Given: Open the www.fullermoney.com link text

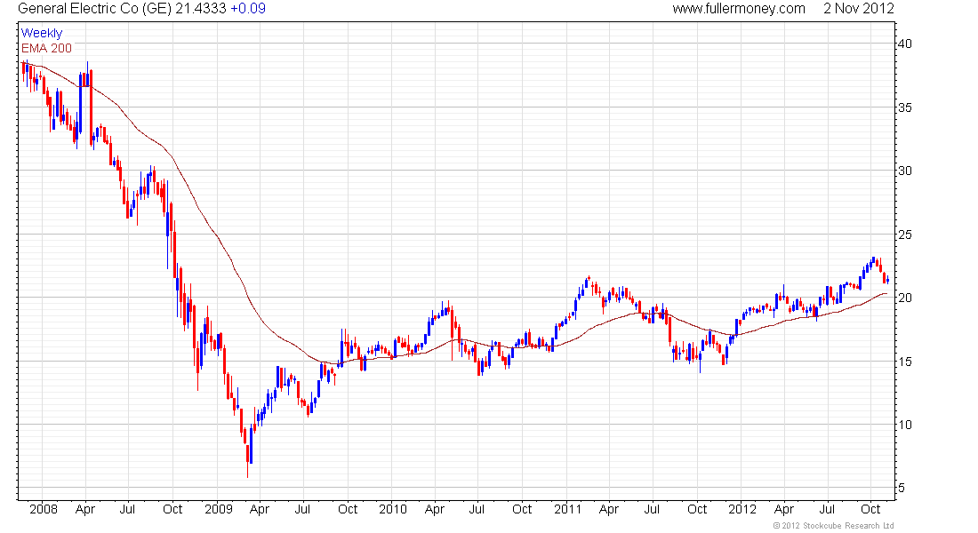Looking at the screenshot, I should tap(739, 9).
